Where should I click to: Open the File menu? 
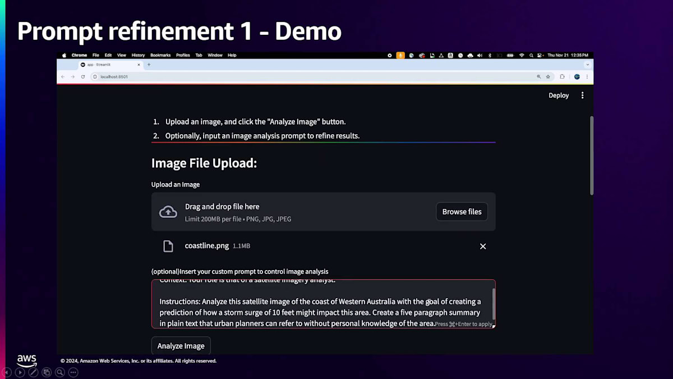coord(95,55)
